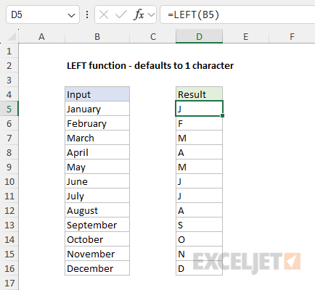Select row 12 header
315x290 pixels.
[x=9, y=210]
